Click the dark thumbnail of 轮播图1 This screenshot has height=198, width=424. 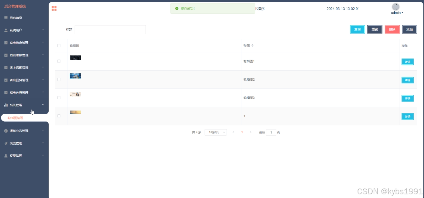[x=75, y=58]
